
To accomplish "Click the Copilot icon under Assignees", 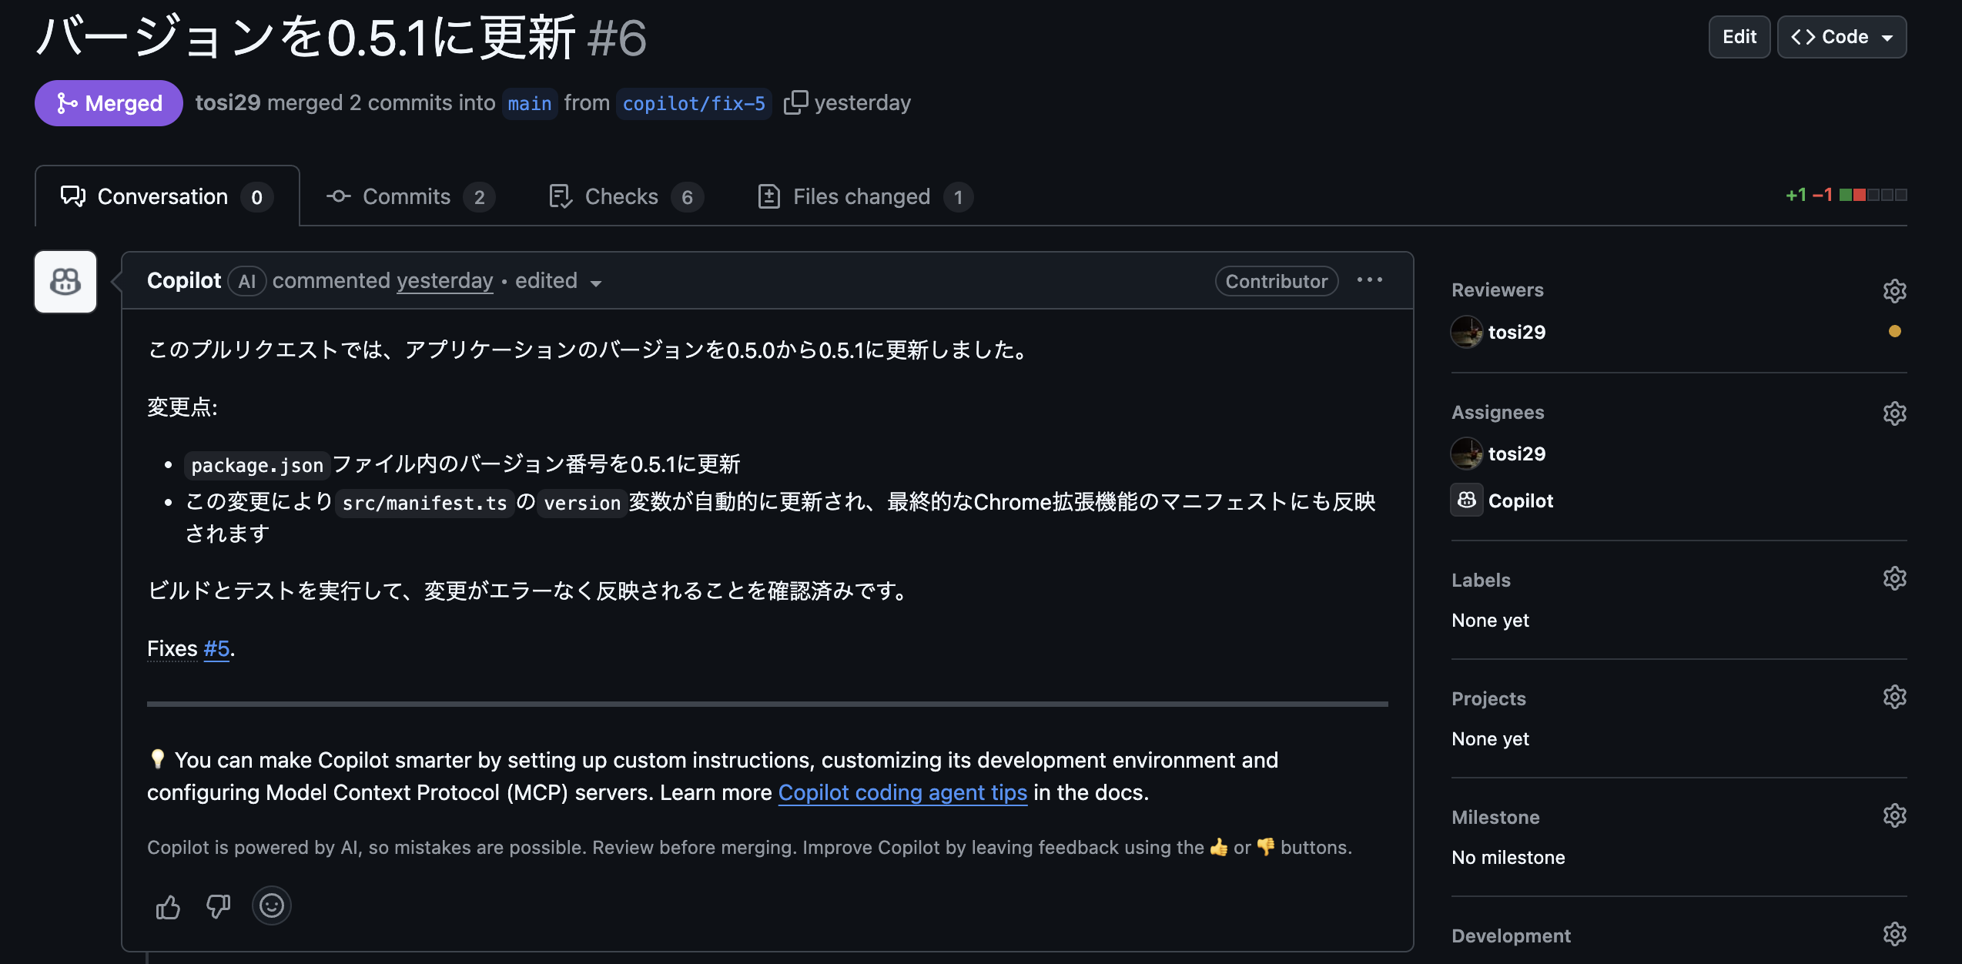I will coord(1466,500).
